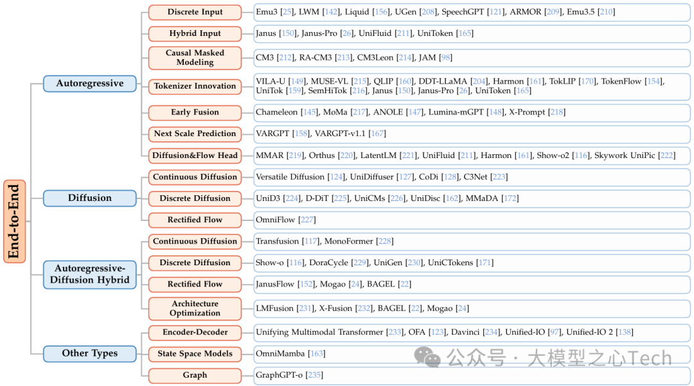Screen dimensions: 694x386
Task: Open citation [204] after DDT-LLaMA
Action: [479, 82]
